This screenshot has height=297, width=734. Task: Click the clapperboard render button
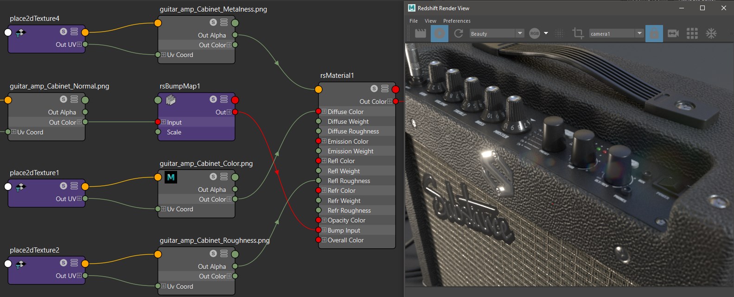click(x=421, y=33)
